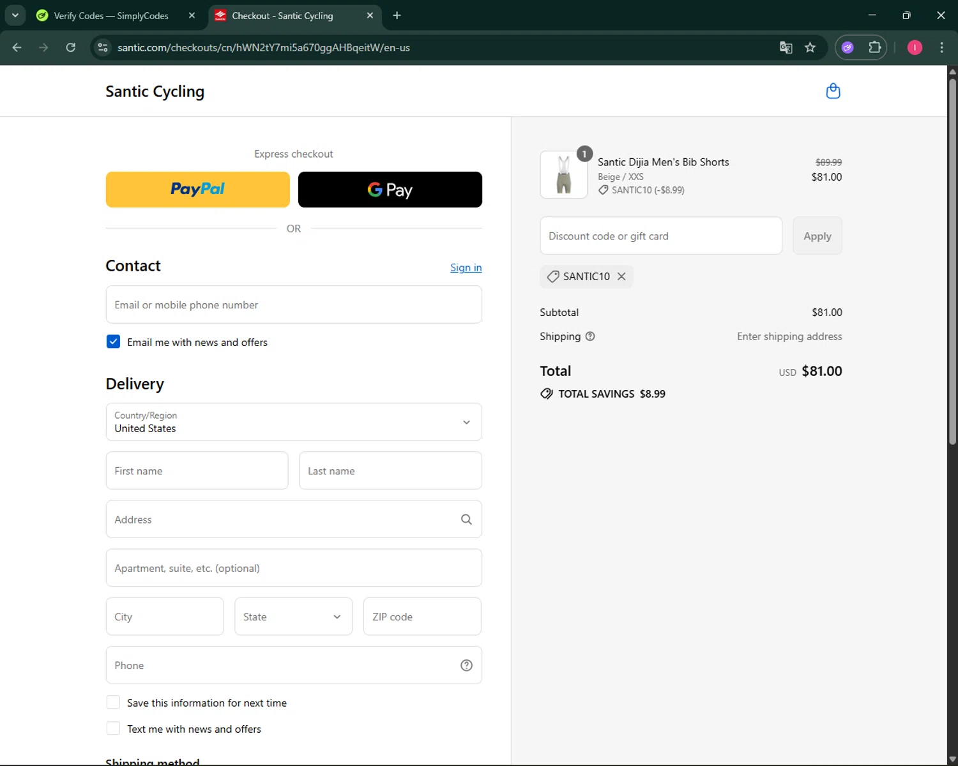The image size is (958, 766).
Task: Open the Chrome three-dot menu
Action: pos(941,47)
